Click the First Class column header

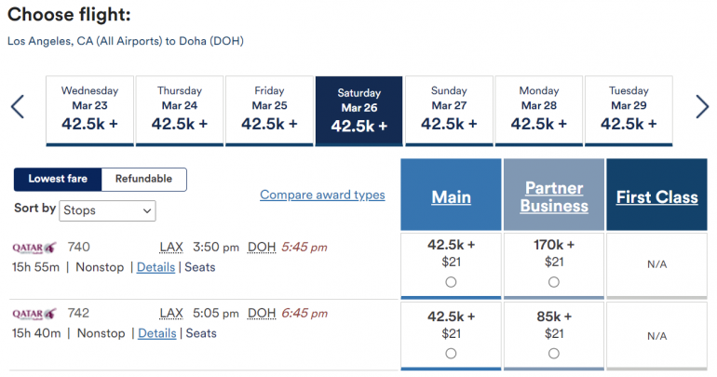656,197
